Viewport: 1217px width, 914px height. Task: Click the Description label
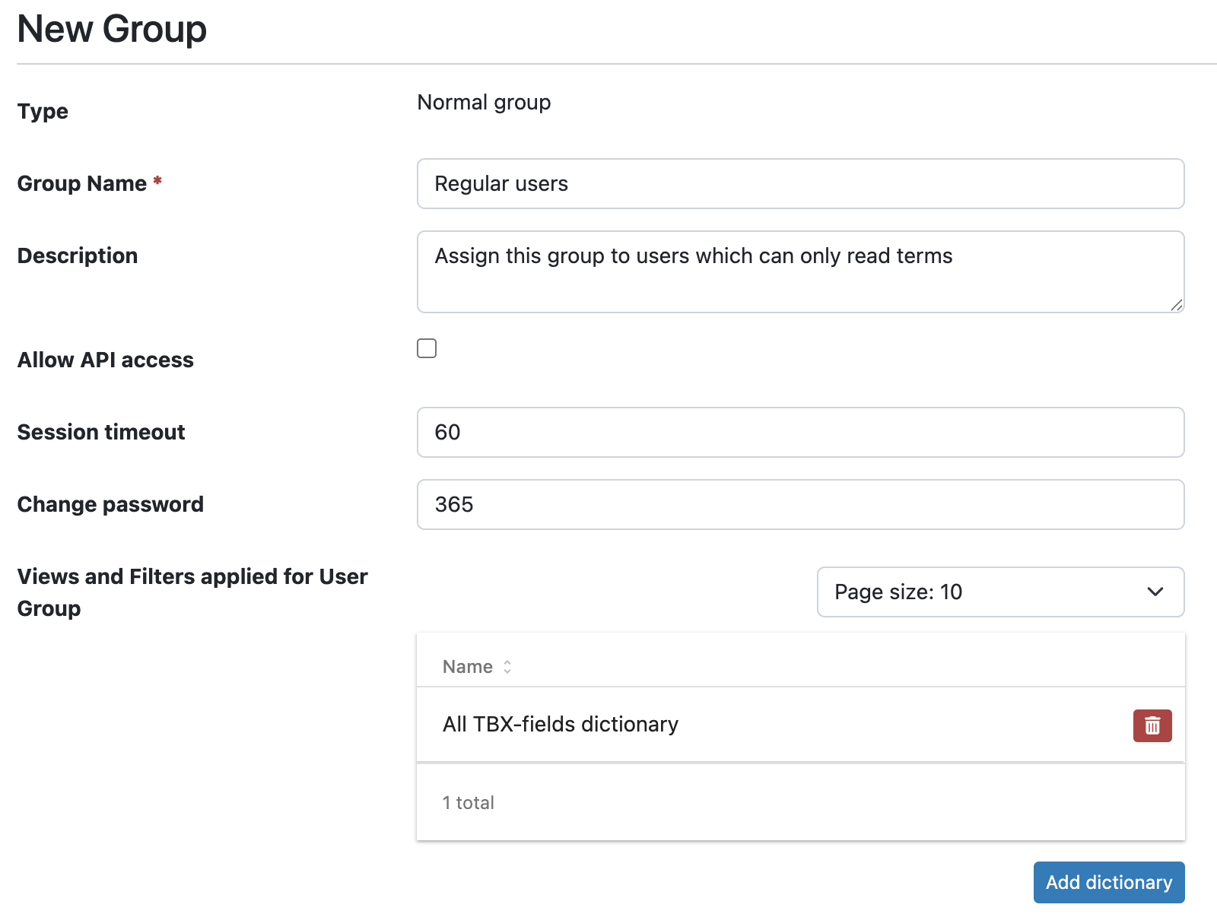point(78,255)
